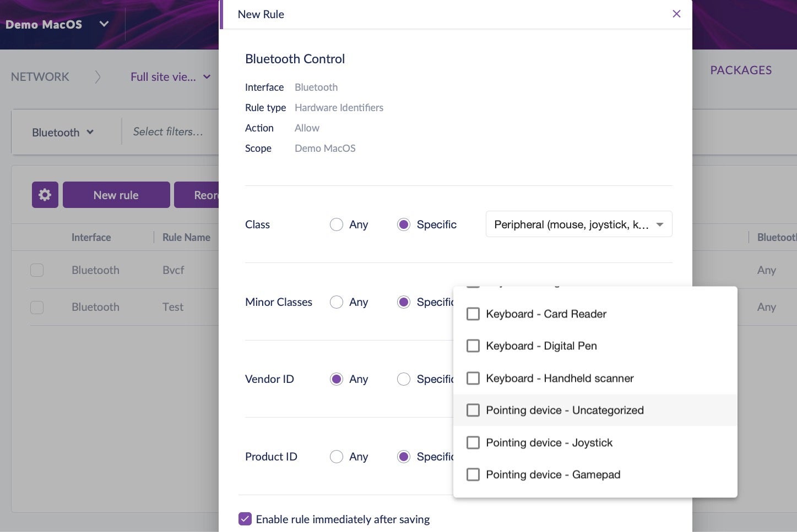Image resolution: width=797 pixels, height=532 pixels.
Task: Close the New Rule dialog
Action: [x=676, y=14]
